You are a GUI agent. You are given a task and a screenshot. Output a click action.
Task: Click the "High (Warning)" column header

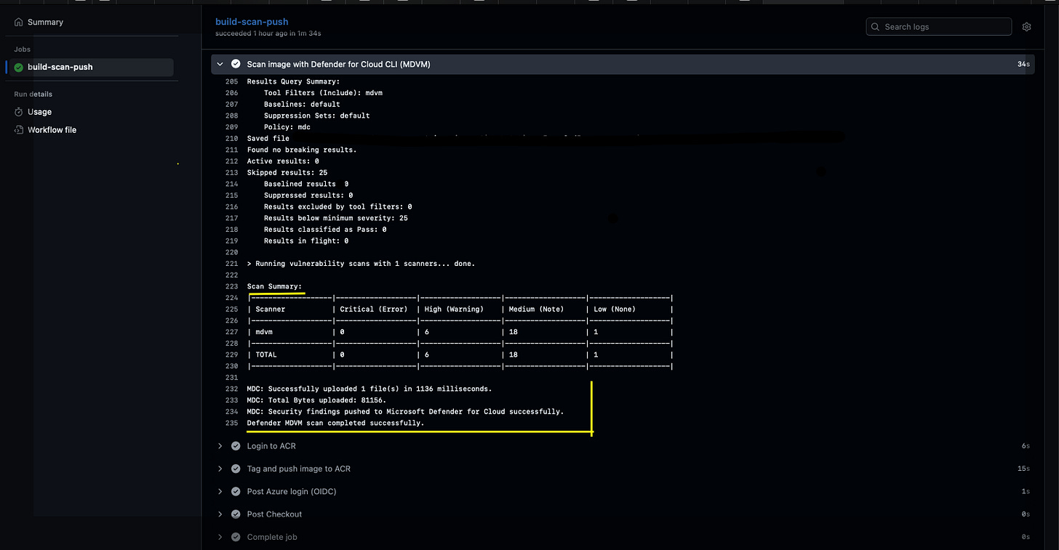(x=454, y=310)
